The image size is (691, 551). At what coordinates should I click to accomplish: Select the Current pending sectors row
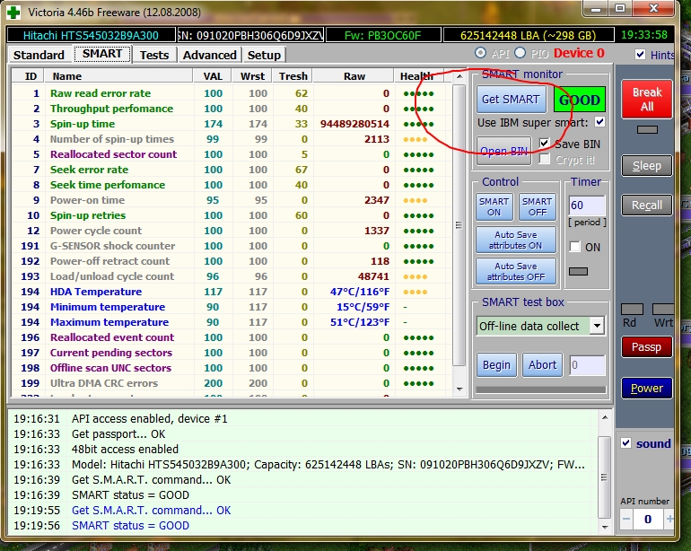231,353
